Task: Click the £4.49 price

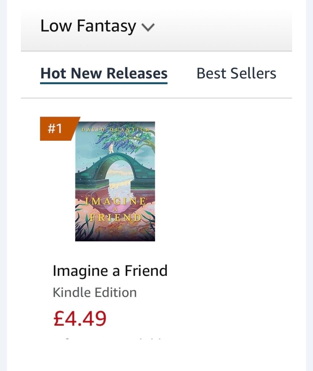Action: pyautogui.click(x=80, y=318)
